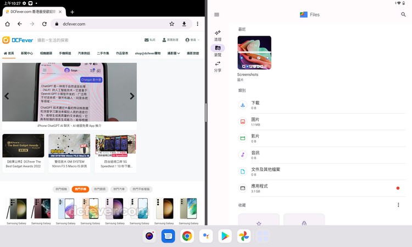Select the 熱門相機 pill tab
Image resolution: width=412 pixels, height=247 pixels.
61,189
